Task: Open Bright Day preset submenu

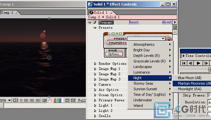Action: click(150, 50)
